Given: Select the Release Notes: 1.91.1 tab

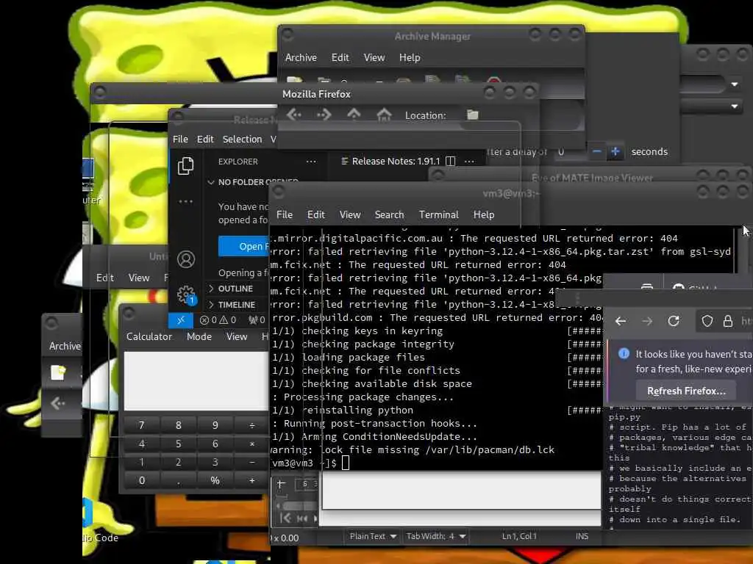Looking at the screenshot, I should tap(396, 161).
